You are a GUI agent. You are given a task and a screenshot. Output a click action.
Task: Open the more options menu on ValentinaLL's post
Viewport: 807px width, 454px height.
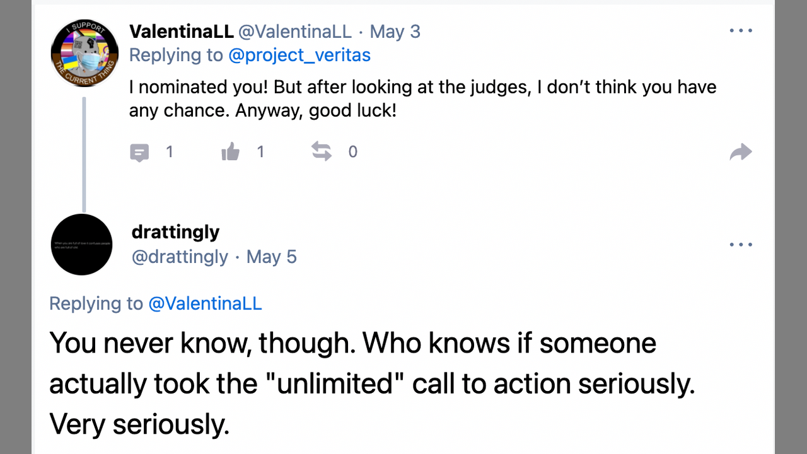(x=740, y=31)
